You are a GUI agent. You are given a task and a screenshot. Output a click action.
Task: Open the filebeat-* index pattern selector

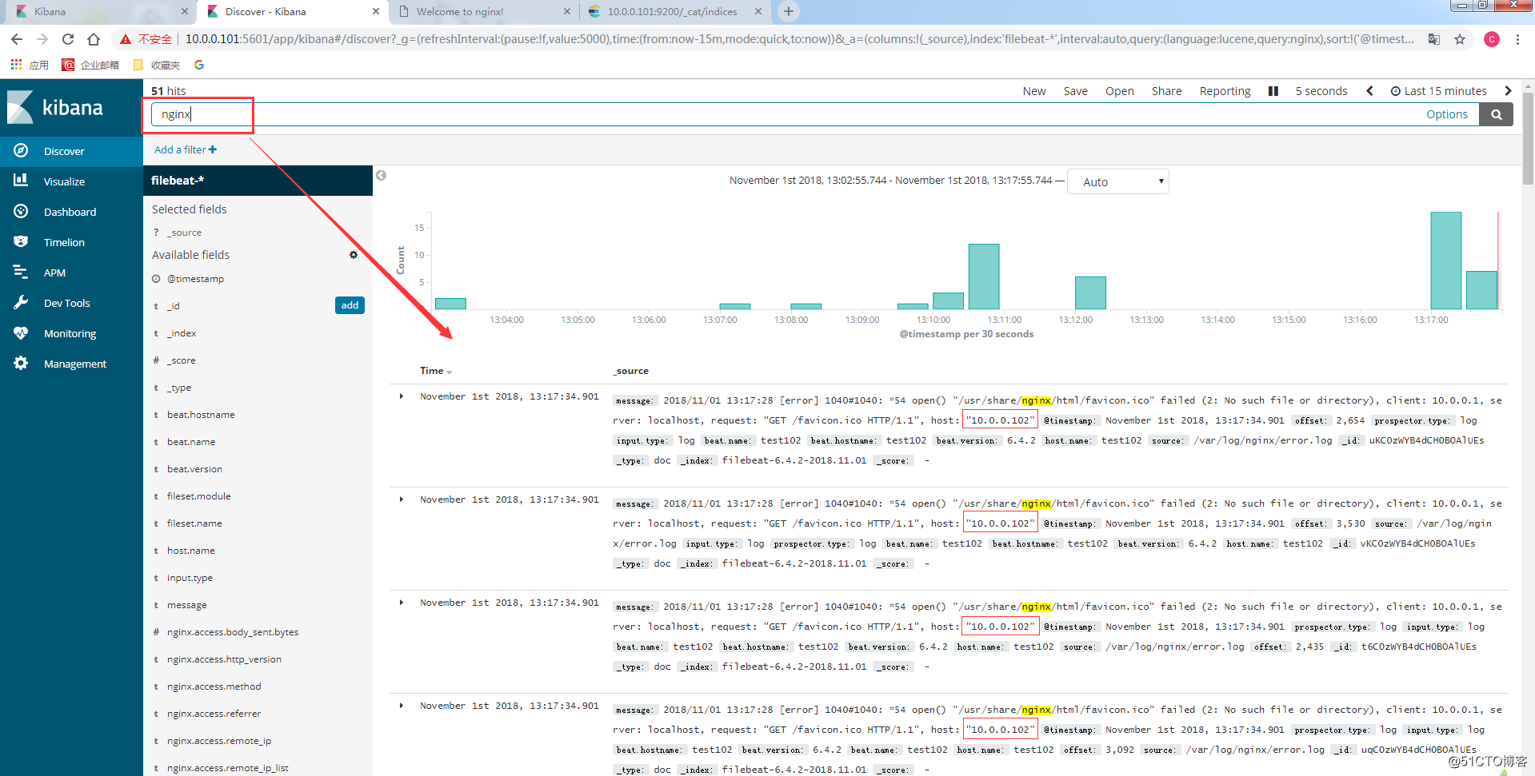[x=258, y=181]
